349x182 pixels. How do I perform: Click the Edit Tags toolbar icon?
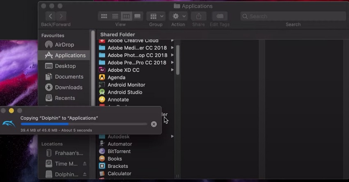point(220,16)
